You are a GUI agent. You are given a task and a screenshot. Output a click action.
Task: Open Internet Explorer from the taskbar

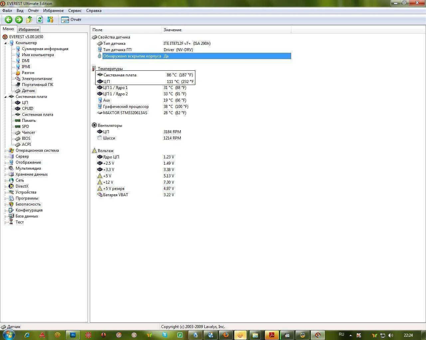[27, 335]
